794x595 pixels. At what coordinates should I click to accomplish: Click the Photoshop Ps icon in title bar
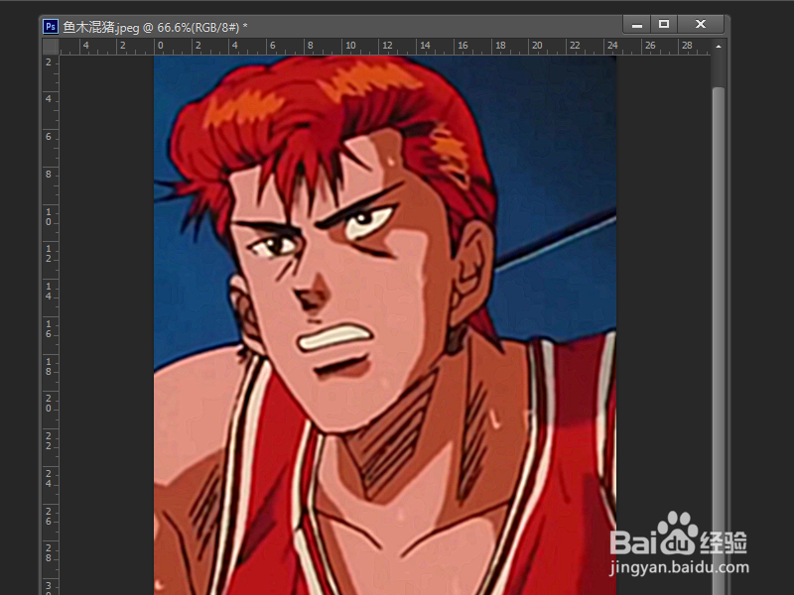(51, 27)
